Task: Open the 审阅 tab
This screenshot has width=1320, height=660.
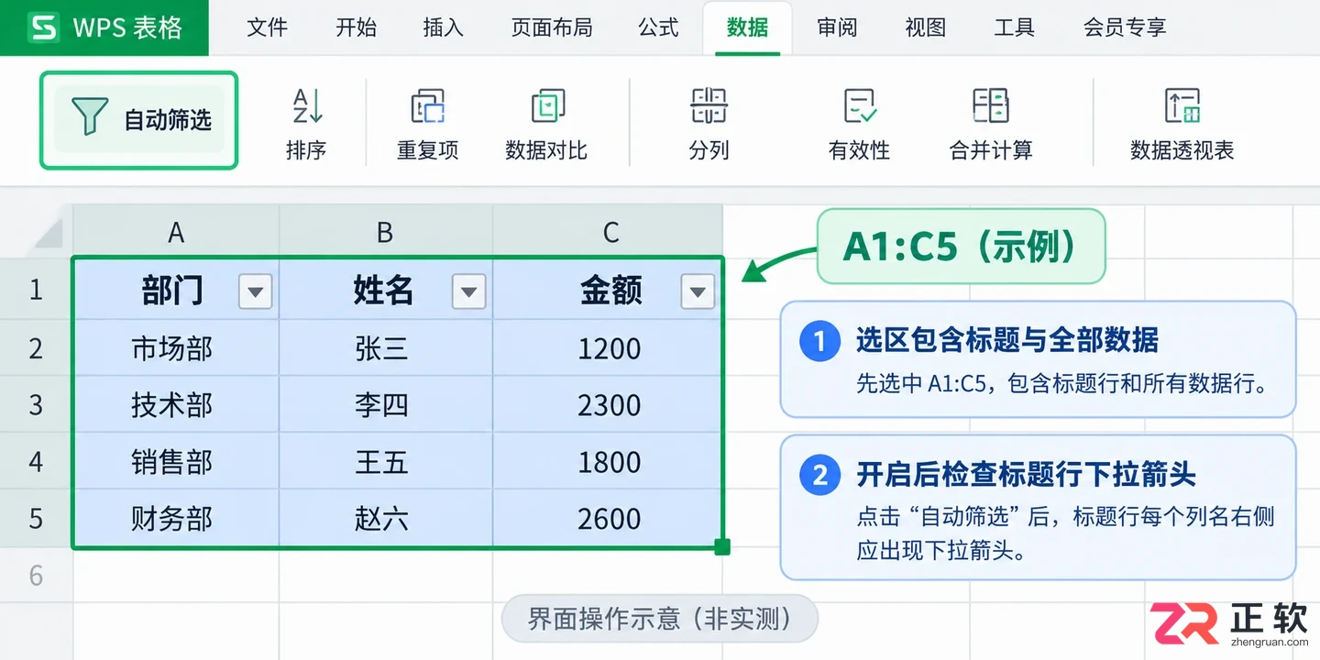Action: [837, 27]
